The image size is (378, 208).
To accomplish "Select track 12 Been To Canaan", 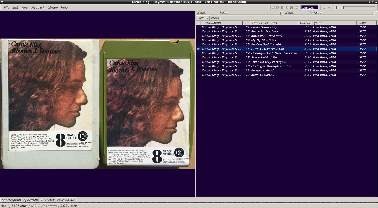I will coord(286,75).
